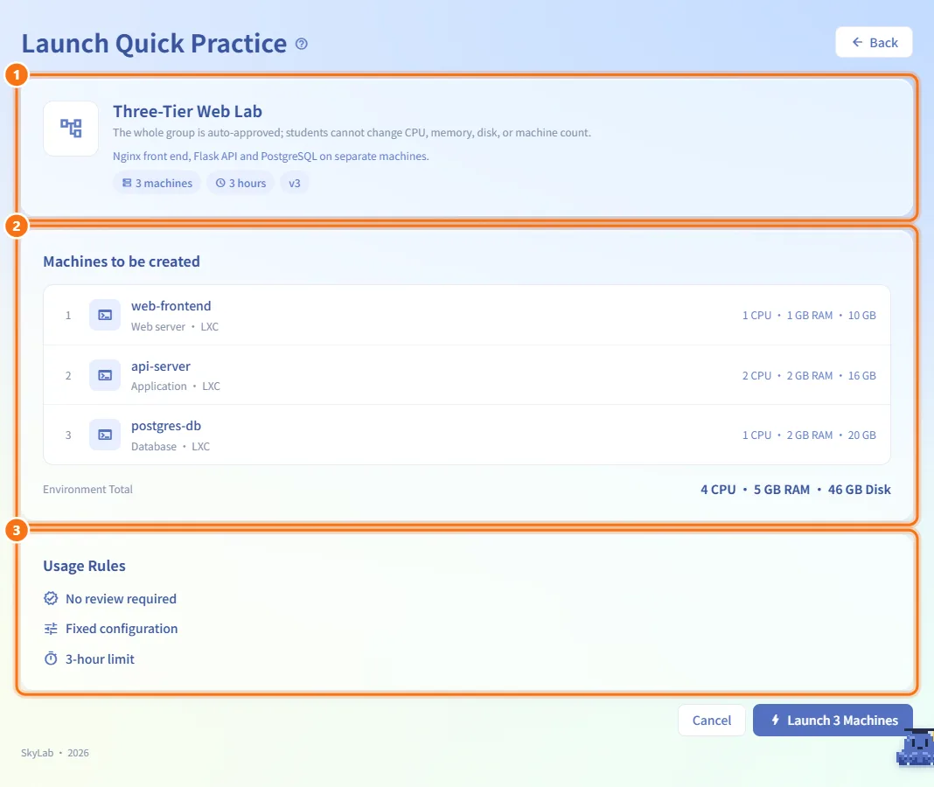Click the help question-mark icon beside the title
Viewport: 934px width, 787px height.
coord(302,44)
